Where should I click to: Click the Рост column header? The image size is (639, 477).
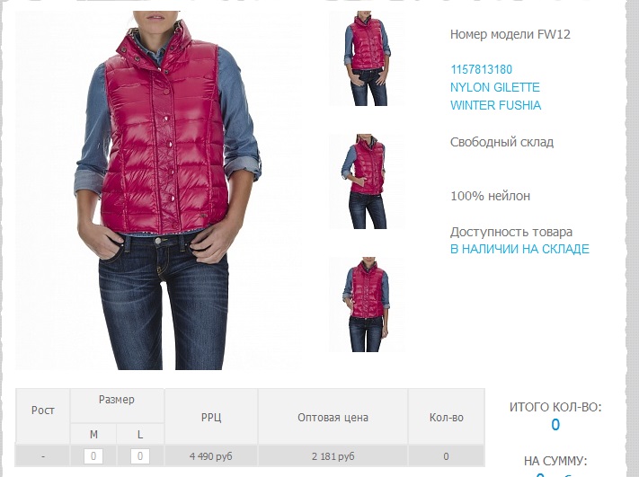click(43, 411)
